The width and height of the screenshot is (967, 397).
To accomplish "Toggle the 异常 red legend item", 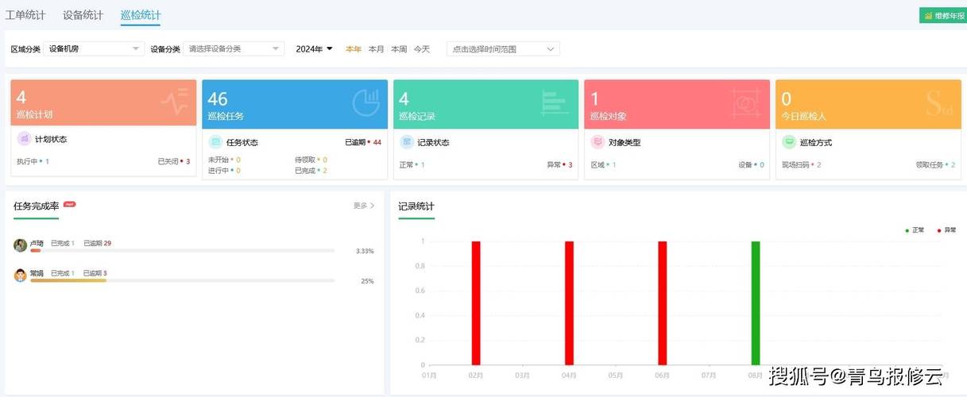I will (x=947, y=230).
